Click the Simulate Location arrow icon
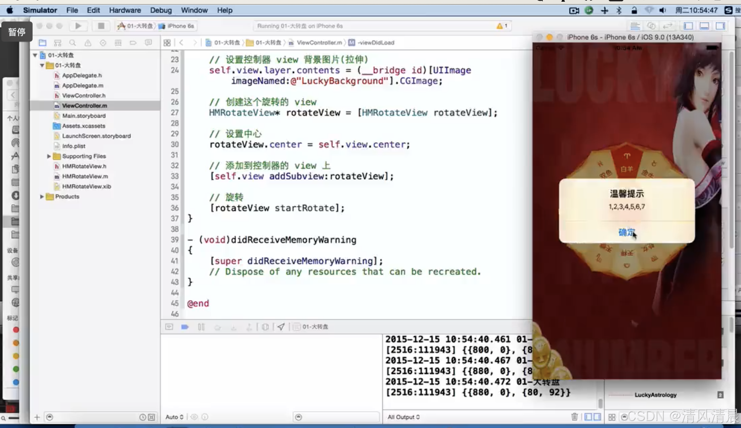This screenshot has width=741, height=428. [281, 327]
